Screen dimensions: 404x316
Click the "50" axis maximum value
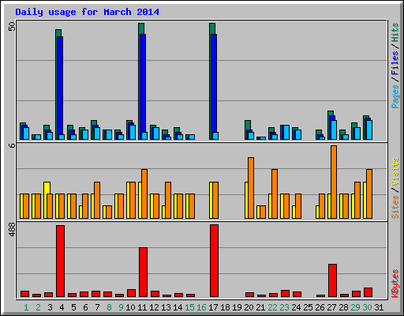pyautogui.click(x=12, y=26)
